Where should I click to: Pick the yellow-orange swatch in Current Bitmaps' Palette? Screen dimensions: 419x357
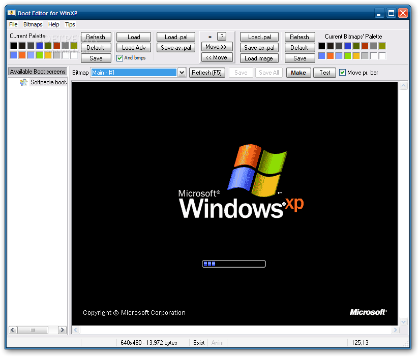point(356,55)
